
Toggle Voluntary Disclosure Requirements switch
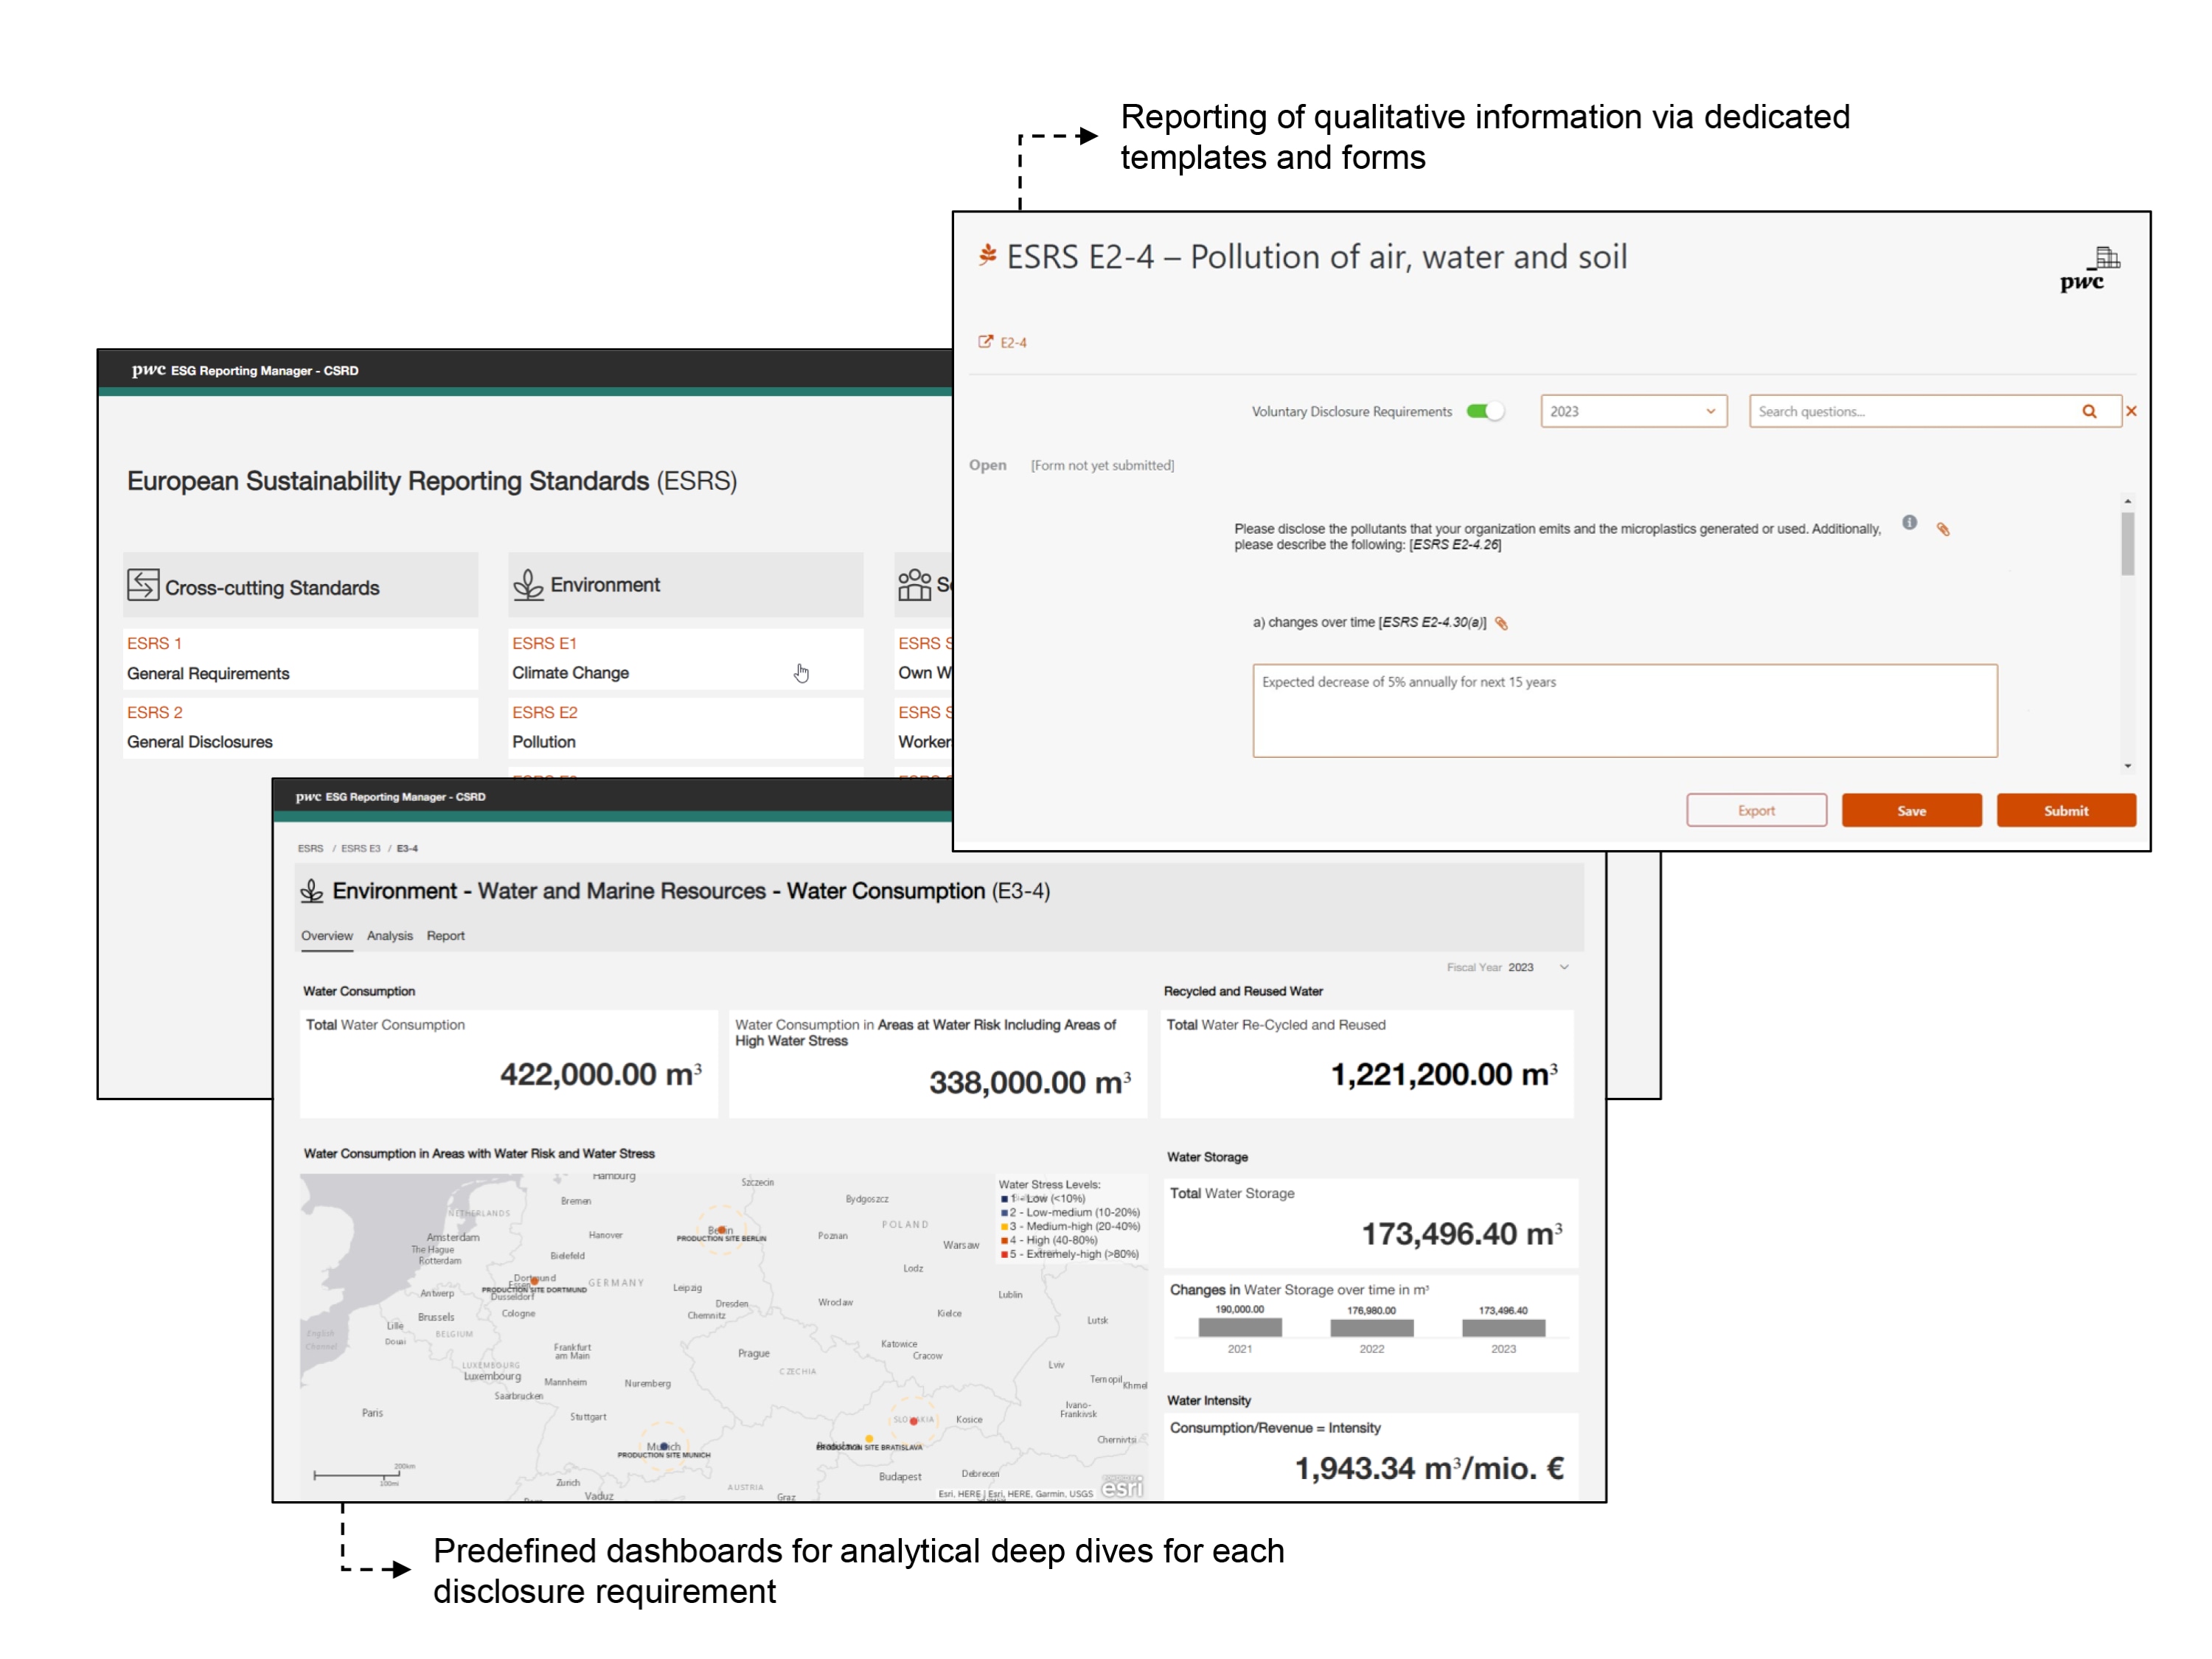point(1484,411)
